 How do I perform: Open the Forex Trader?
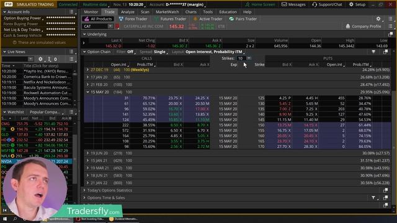pyautogui.click(x=133, y=19)
